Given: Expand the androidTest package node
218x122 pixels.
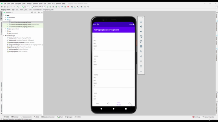Looking at the screenshot, I should click(x=7, y=24).
